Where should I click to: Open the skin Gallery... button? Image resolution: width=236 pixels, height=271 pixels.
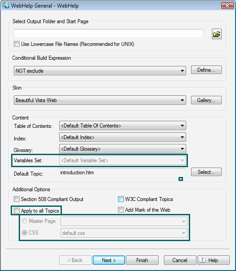[x=206, y=100]
